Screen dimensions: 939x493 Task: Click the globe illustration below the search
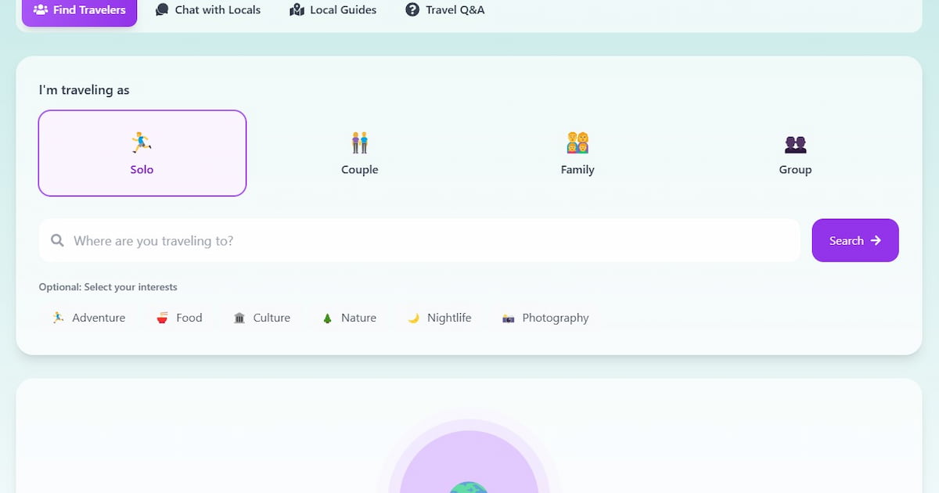tap(469, 485)
